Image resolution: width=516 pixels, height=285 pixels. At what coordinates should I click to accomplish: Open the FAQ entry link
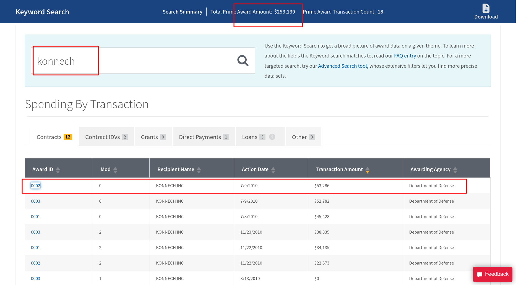405,56
